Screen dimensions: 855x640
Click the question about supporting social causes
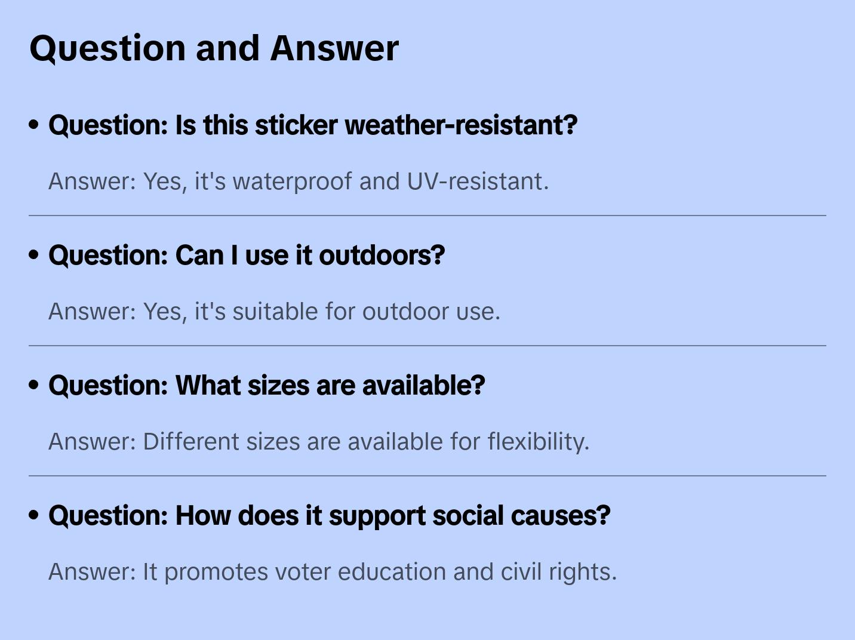coord(329,516)
